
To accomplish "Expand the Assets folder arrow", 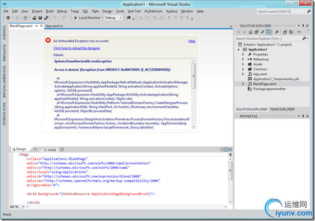I will 243,64.
